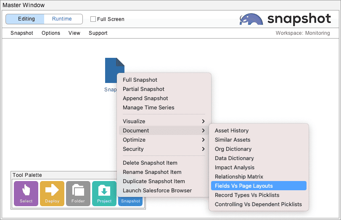341x220 pixels.
Task: Switch to Runtime mode
Action: click(63, 19)
